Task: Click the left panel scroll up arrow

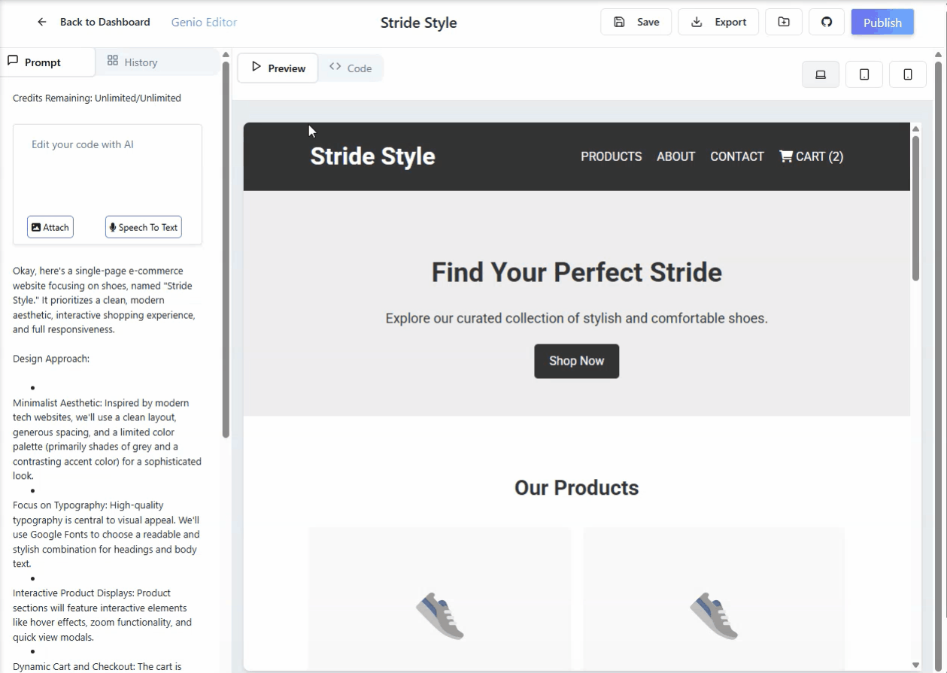Action: [x=226, y=54]
